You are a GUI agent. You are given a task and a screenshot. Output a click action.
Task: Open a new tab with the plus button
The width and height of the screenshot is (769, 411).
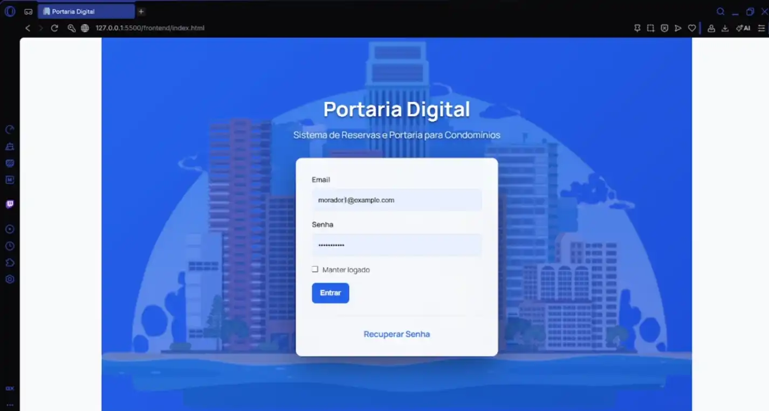[141, 11]
